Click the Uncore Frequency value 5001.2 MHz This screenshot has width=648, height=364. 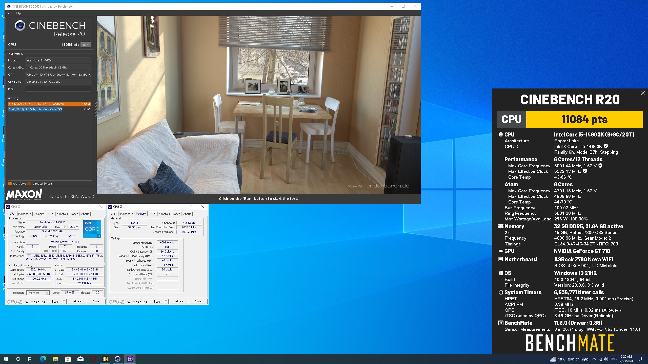pos(189,232)
